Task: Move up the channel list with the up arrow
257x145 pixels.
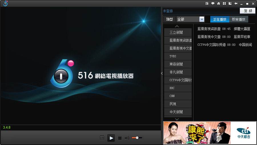Action: click(177, 26)
